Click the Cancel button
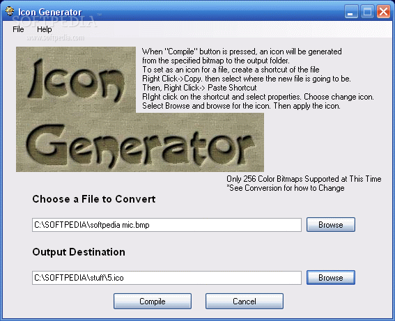This screenshot has height=321, width=395. click(x=245, y=301)
